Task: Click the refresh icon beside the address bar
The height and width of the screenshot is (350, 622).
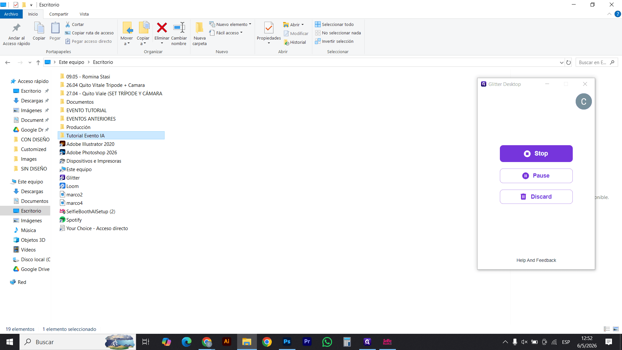Action: [569, 63]
